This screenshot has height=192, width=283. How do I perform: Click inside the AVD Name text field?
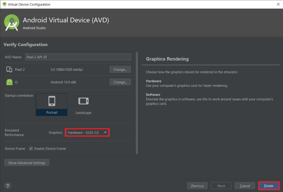(78, 57)
